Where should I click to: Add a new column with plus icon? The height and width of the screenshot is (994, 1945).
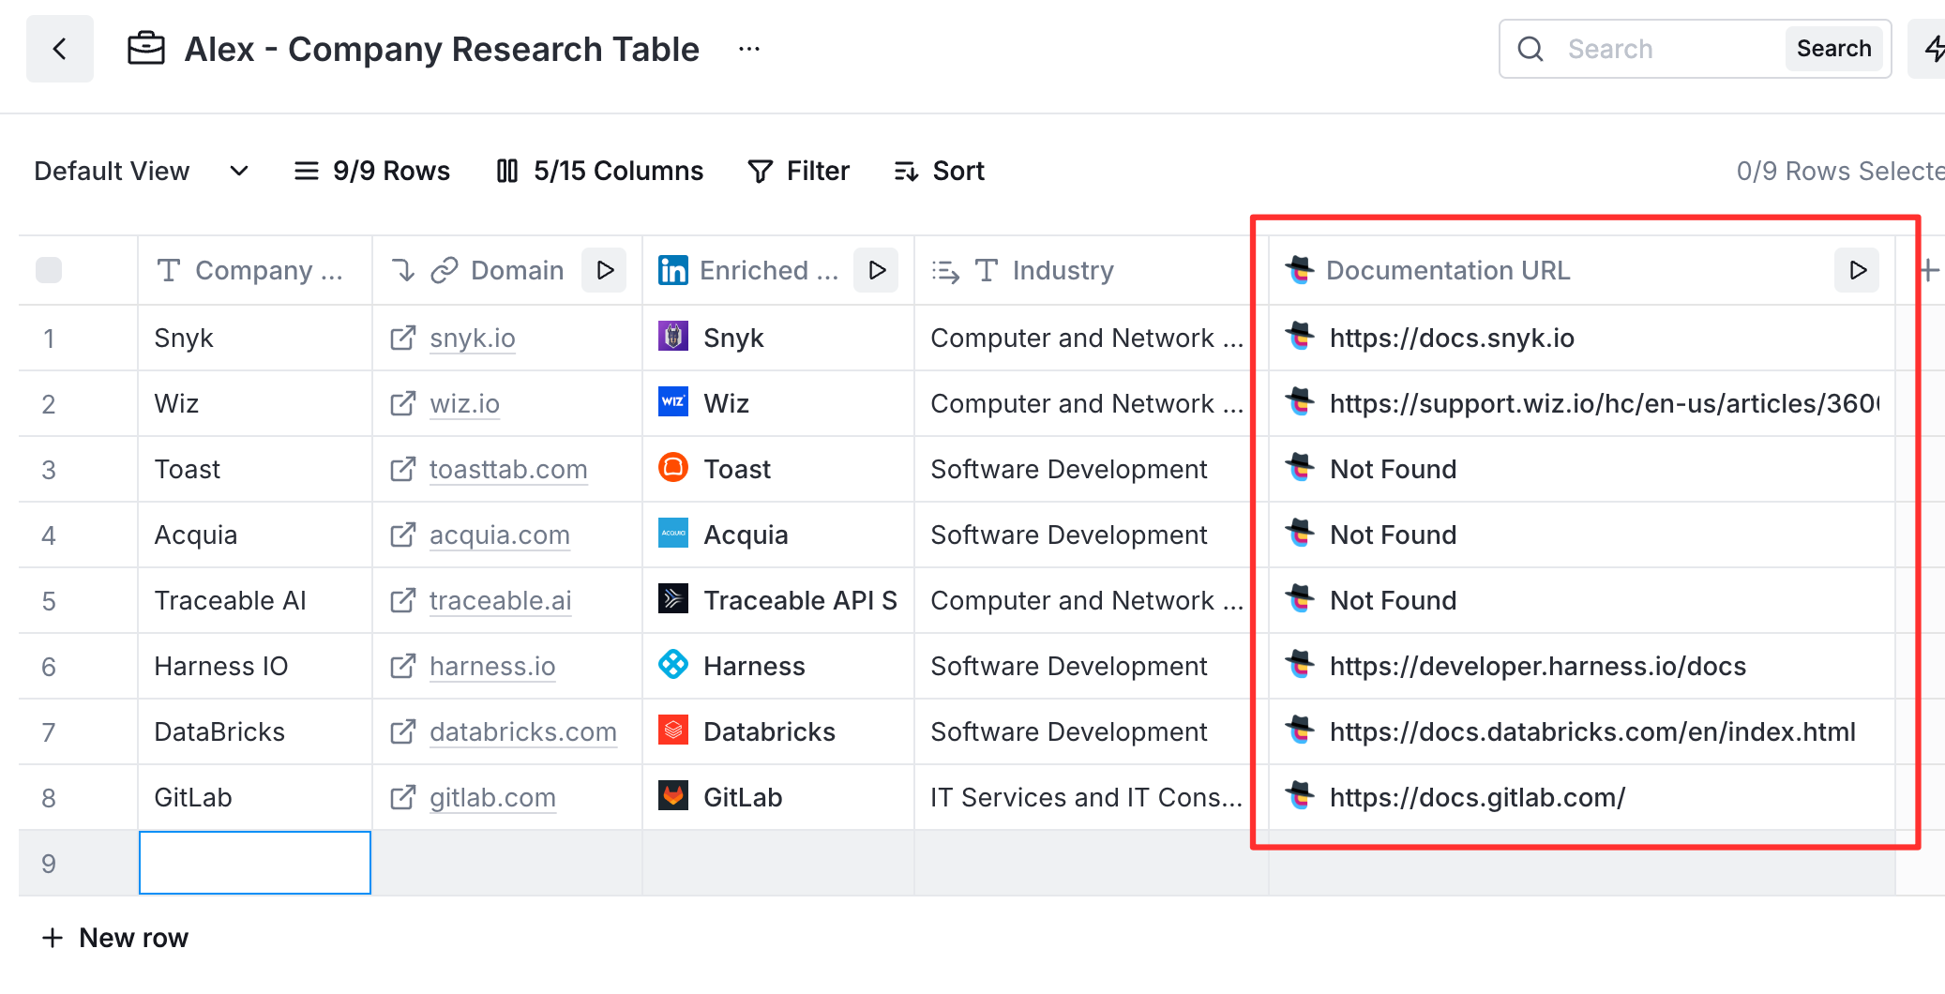tap(1929, 270)
